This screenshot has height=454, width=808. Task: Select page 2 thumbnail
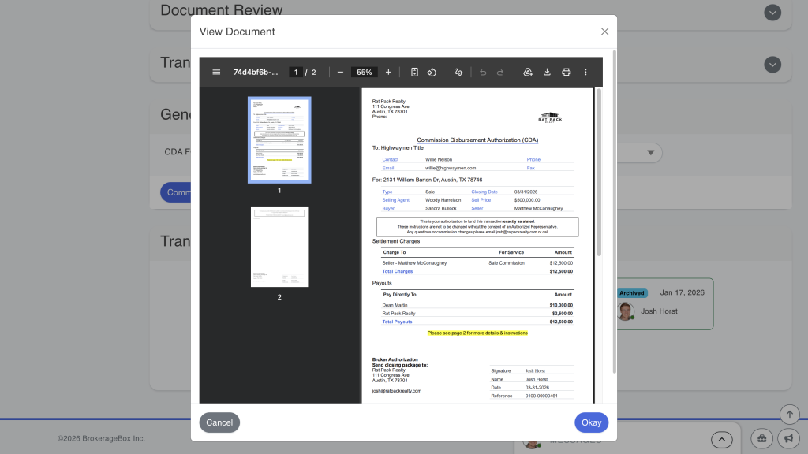(279, 246)
